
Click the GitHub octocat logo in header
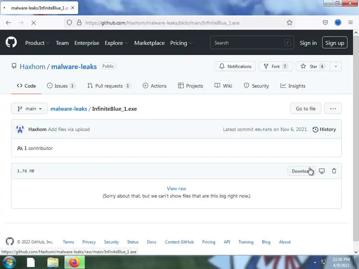pos(11,42)
